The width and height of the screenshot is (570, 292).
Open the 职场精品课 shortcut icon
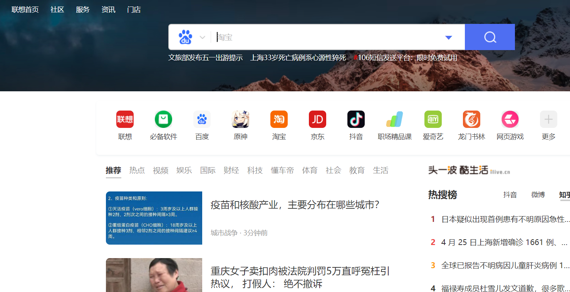point(394,119)
